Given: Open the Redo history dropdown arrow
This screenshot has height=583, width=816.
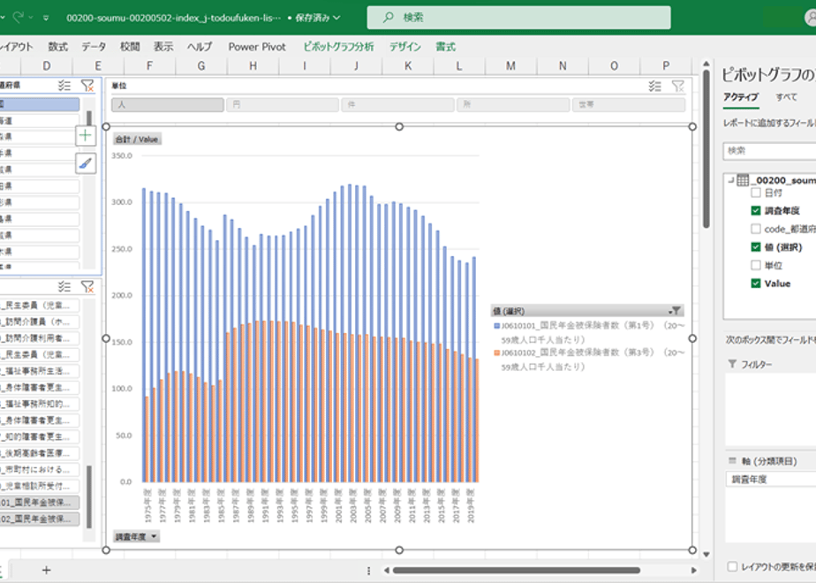Looking at the screenshot, I should pyautogui.click(x=31, y=17).
